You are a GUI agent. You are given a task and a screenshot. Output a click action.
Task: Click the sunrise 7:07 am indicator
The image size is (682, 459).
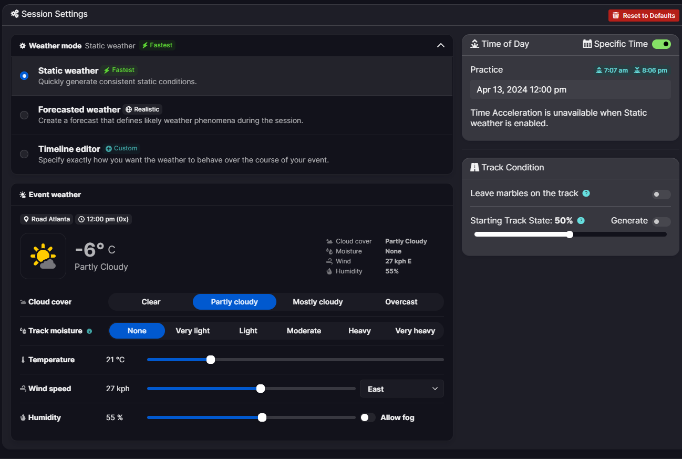click(x=612, y=70)
